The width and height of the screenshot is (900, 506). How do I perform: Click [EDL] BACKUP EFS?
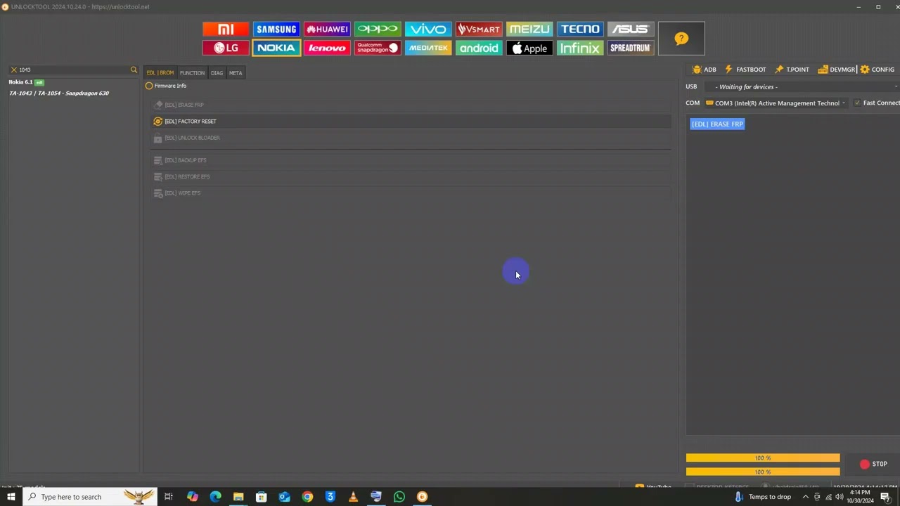411,160
